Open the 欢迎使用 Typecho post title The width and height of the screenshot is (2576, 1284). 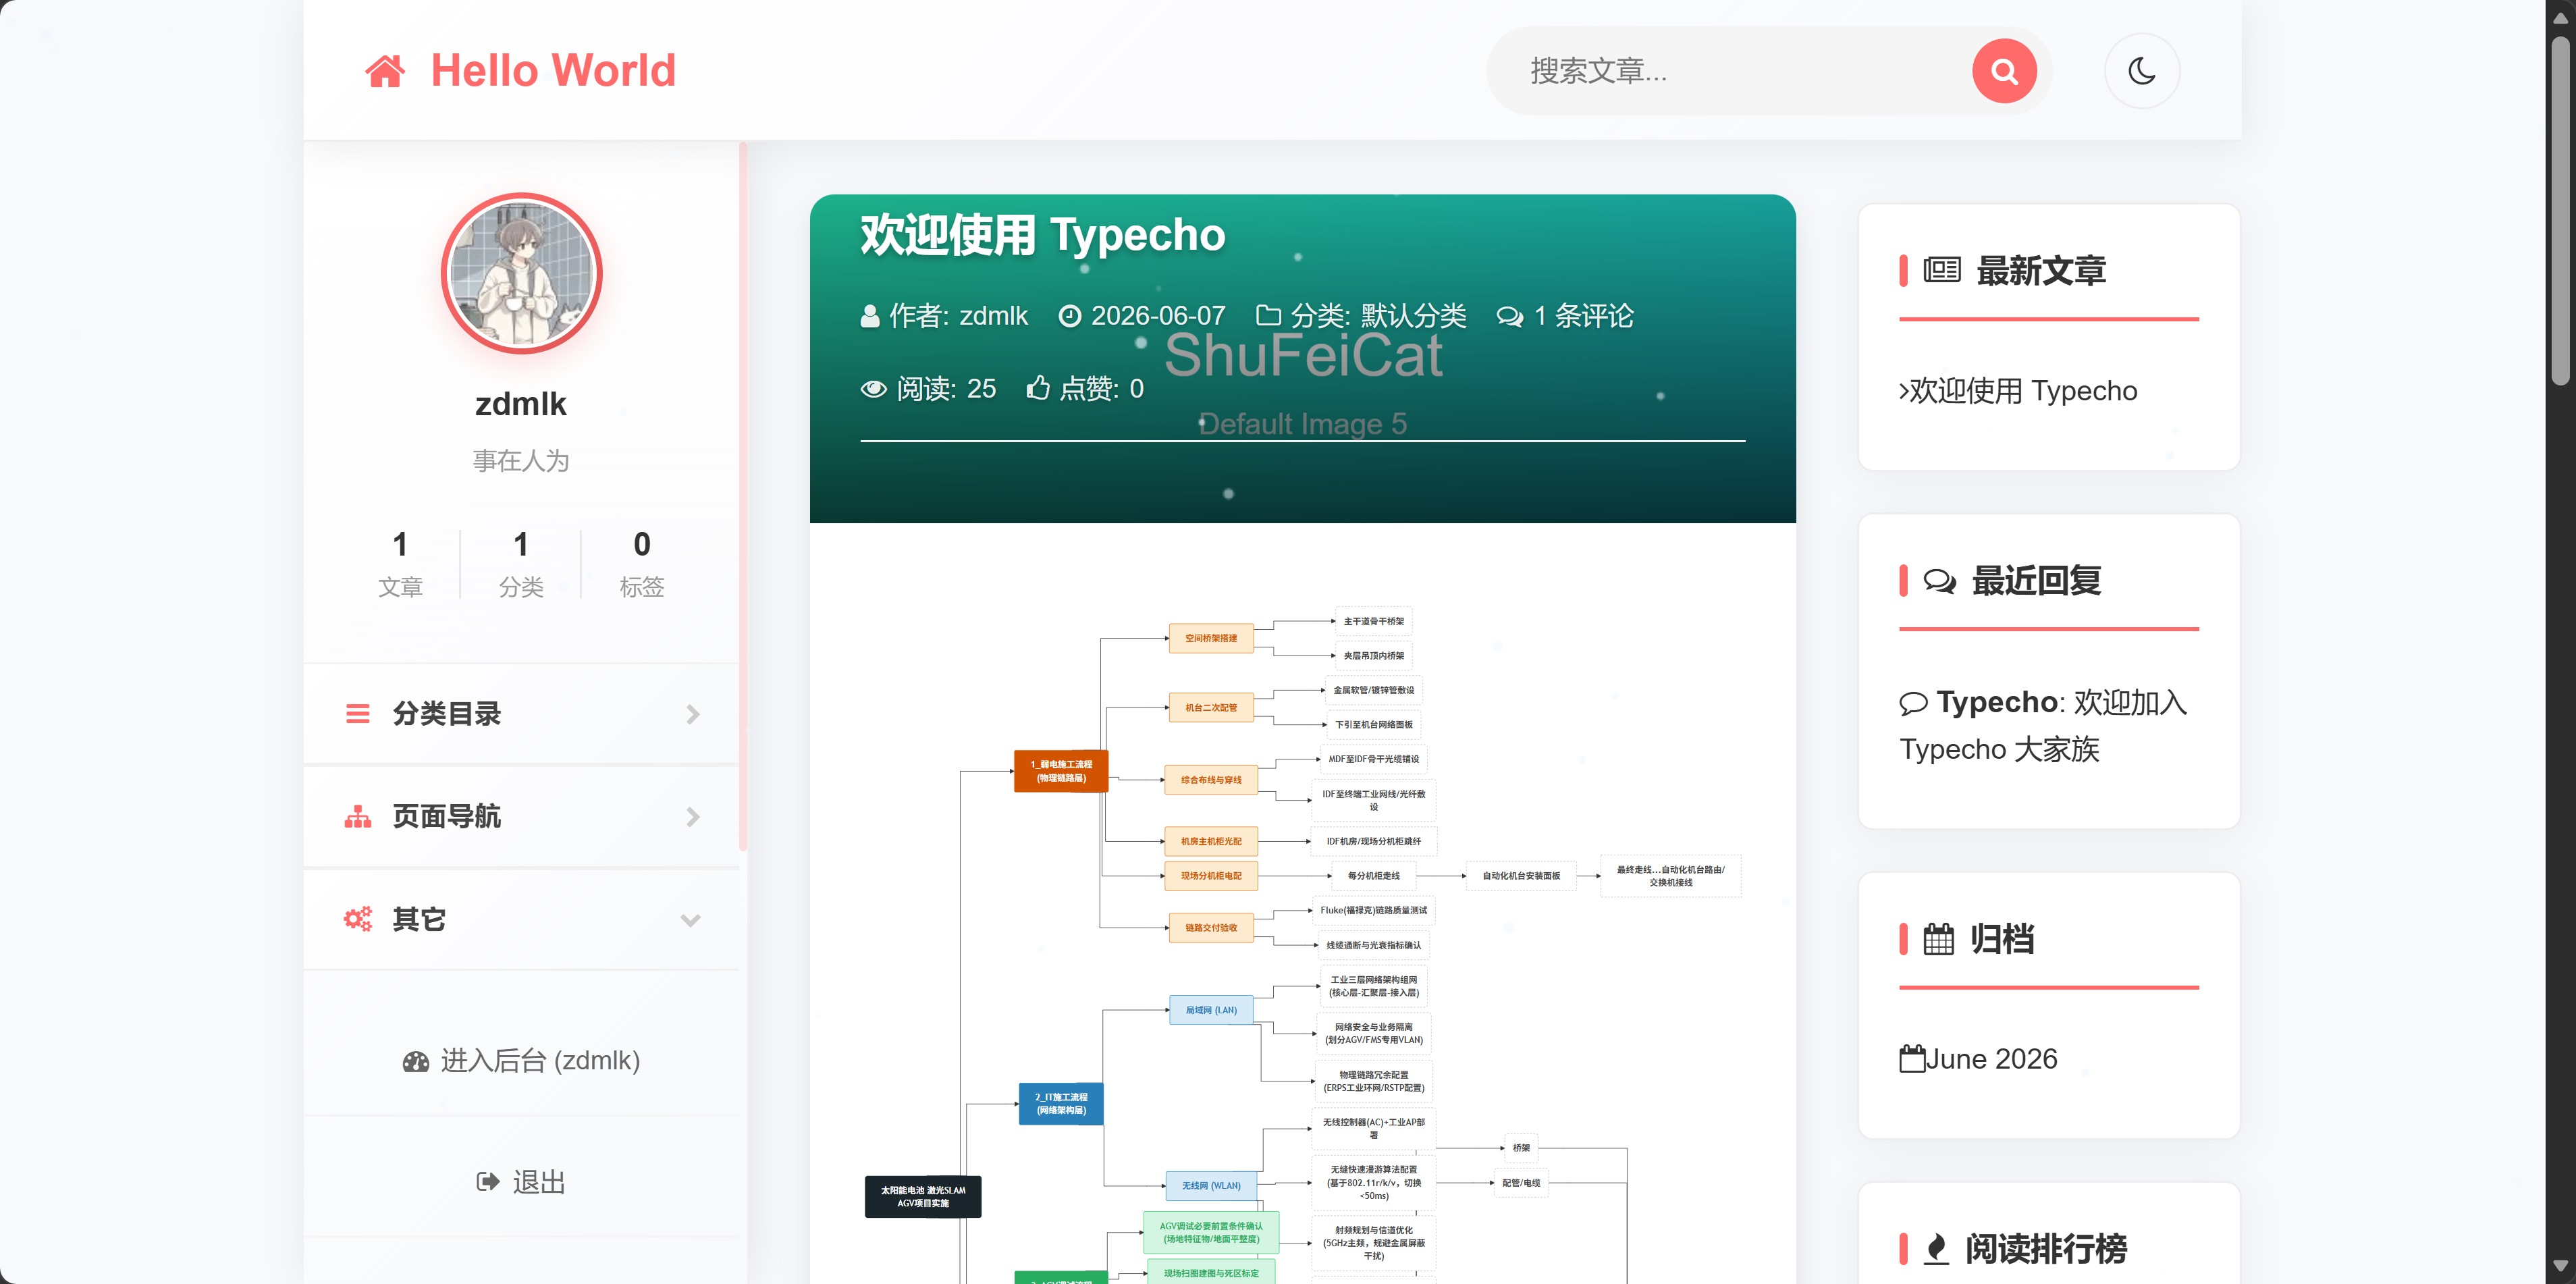click(x=1043, y=235)
